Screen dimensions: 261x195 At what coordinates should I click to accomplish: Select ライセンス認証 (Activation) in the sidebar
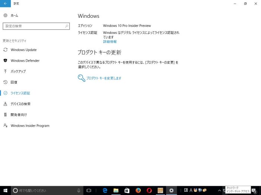20,93
